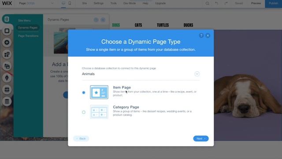Close the Dynamic Pages panel

103,19
